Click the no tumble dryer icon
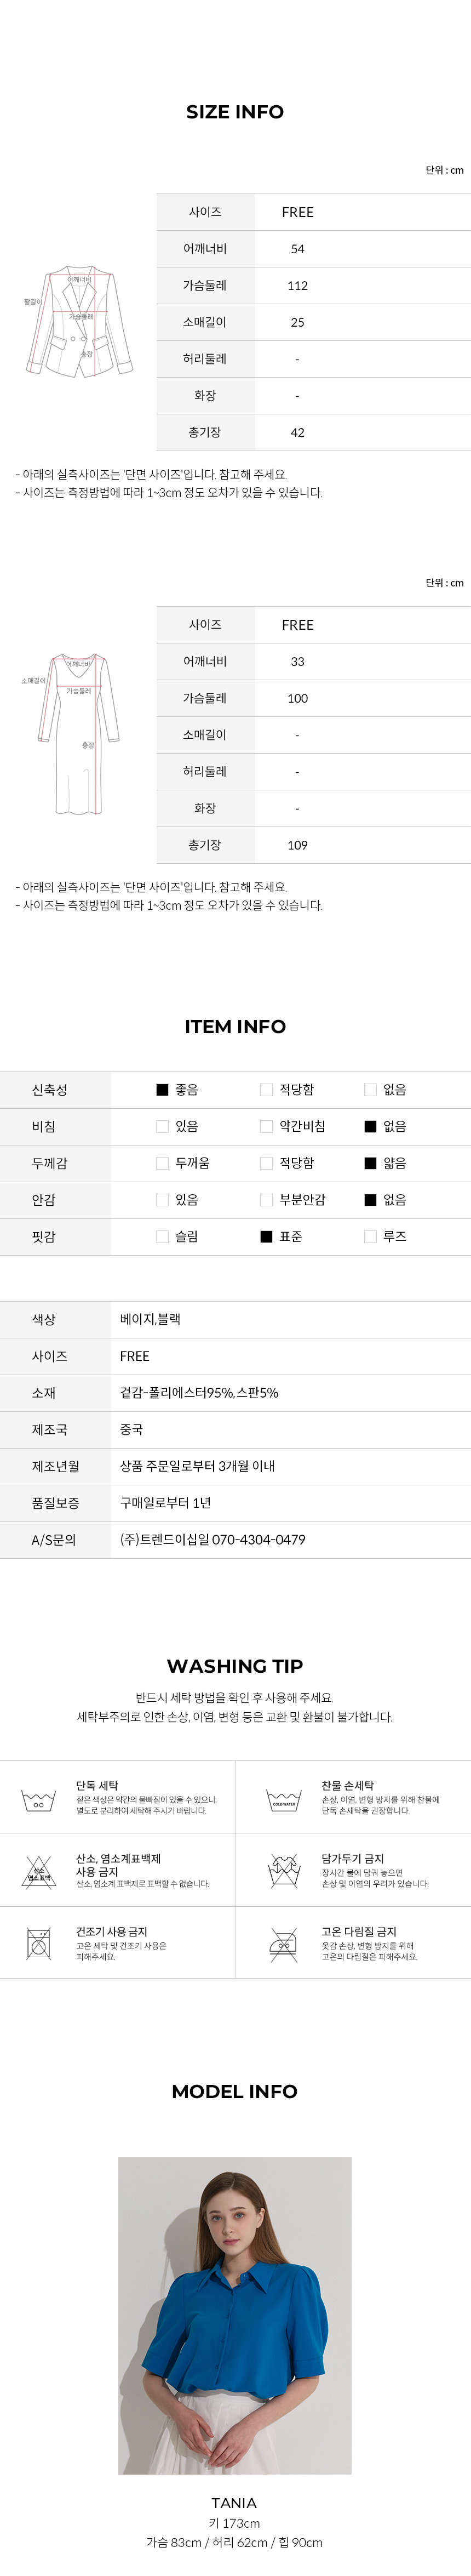 click(x=38, y=1943)
